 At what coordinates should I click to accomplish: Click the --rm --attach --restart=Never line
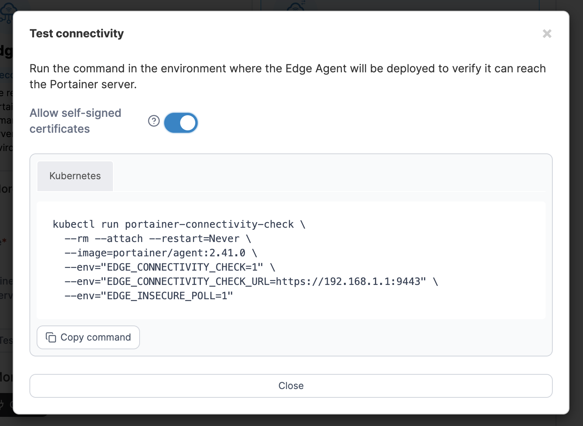pos(158,238)
